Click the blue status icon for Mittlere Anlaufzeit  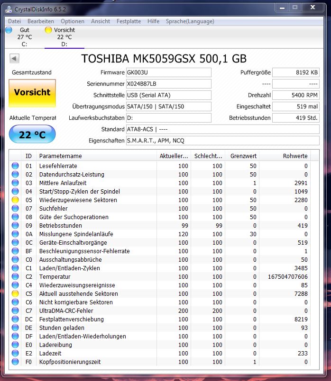[x=15, y=183]
